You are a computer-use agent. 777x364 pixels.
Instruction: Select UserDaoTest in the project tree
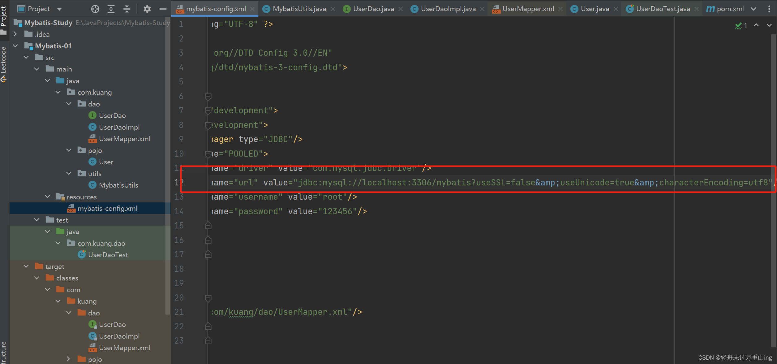(x=108, y=254)
